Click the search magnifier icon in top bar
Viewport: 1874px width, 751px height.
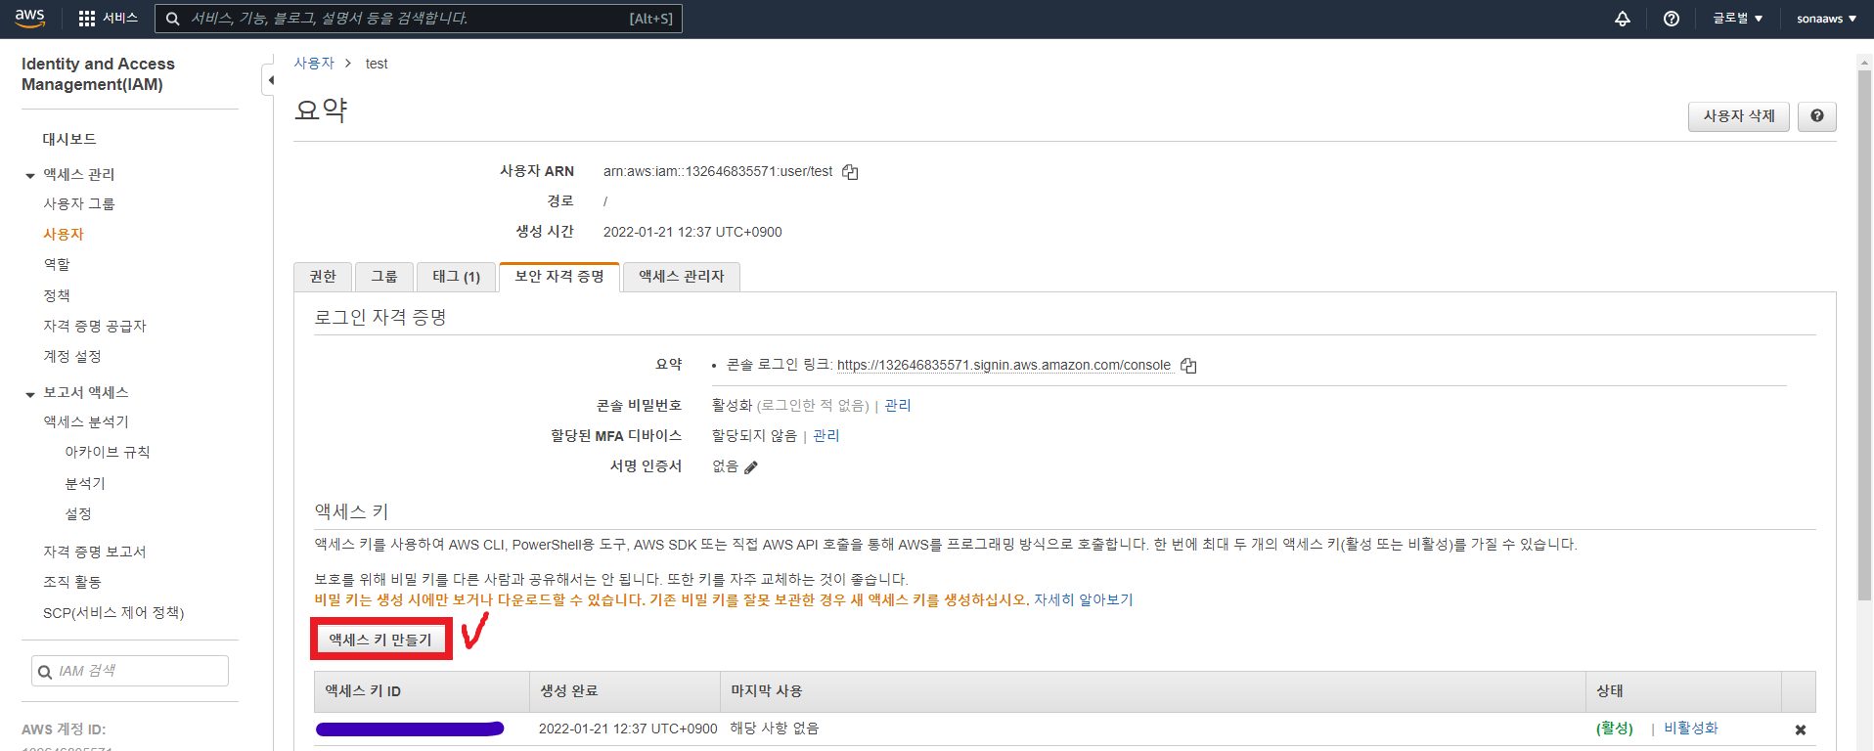pyautogui.click(x=173, y=19)
